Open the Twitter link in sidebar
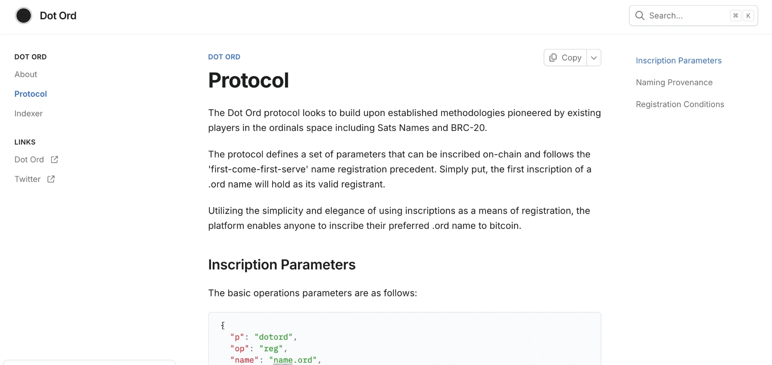Viewport: 772px width, 365px height. (27, 179)
